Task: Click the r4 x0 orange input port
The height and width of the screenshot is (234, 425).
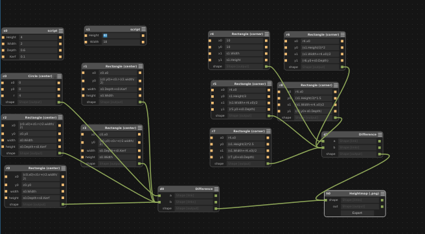Action: [x=210, y=41]
